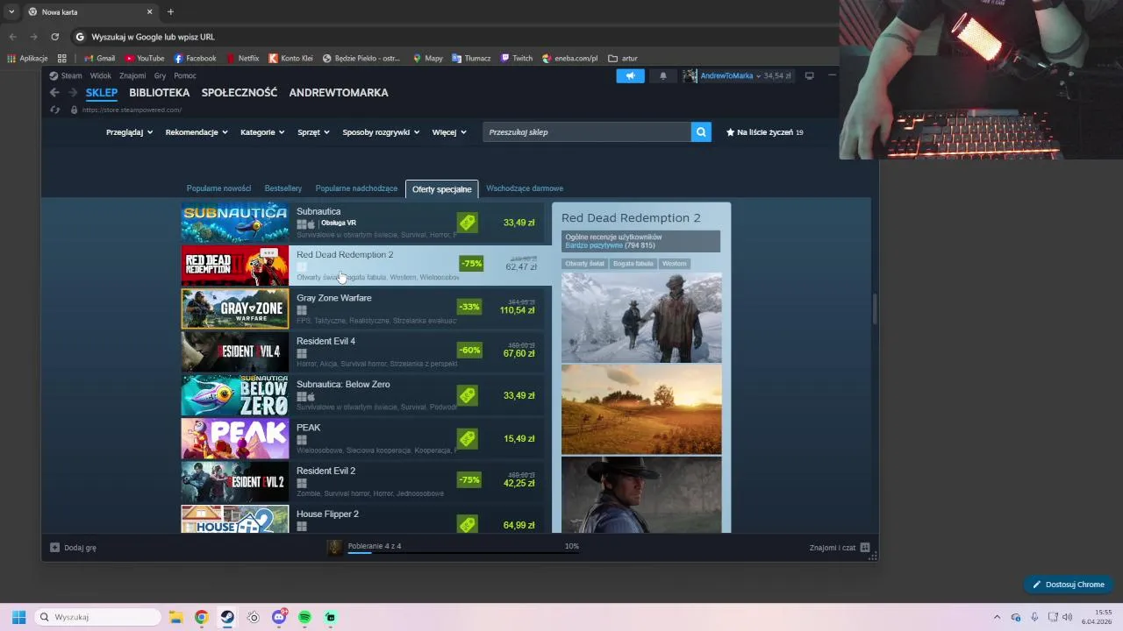The height and width of the screenshot is (631, 1123).
Task: Expand the Sposoby rozgrywki dropdown
Action: 381,132
